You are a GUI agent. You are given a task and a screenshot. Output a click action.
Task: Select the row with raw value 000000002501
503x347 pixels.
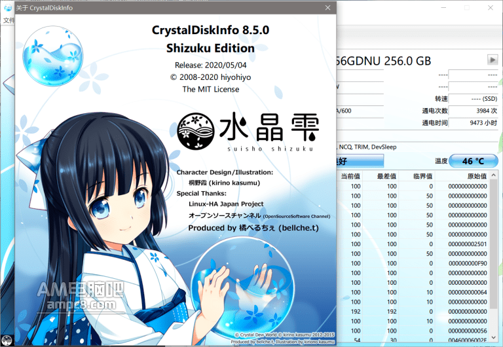(x=413, y=244)
